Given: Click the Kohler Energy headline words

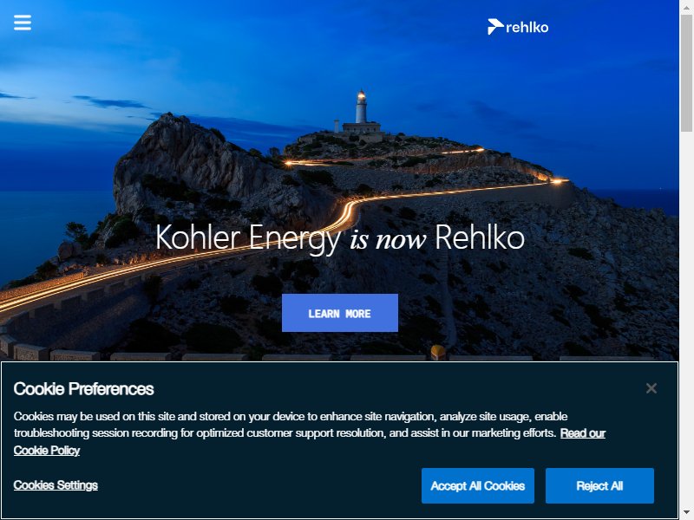Looking at the screenshot, I should tap(248, 237).
